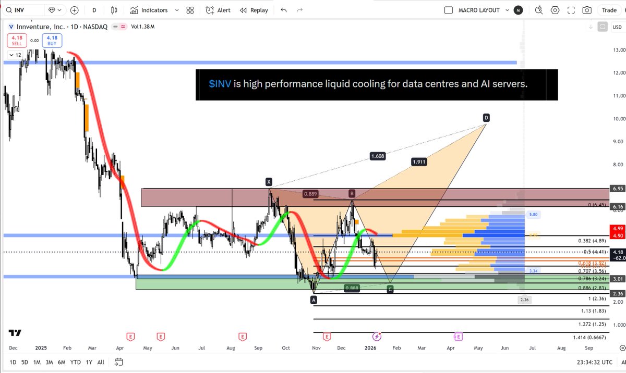Toggle fullscreen mode icon
The image size is (626, 373).
point(571,10)
